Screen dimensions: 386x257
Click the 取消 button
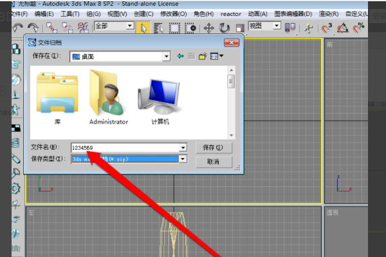coord(214,161)
